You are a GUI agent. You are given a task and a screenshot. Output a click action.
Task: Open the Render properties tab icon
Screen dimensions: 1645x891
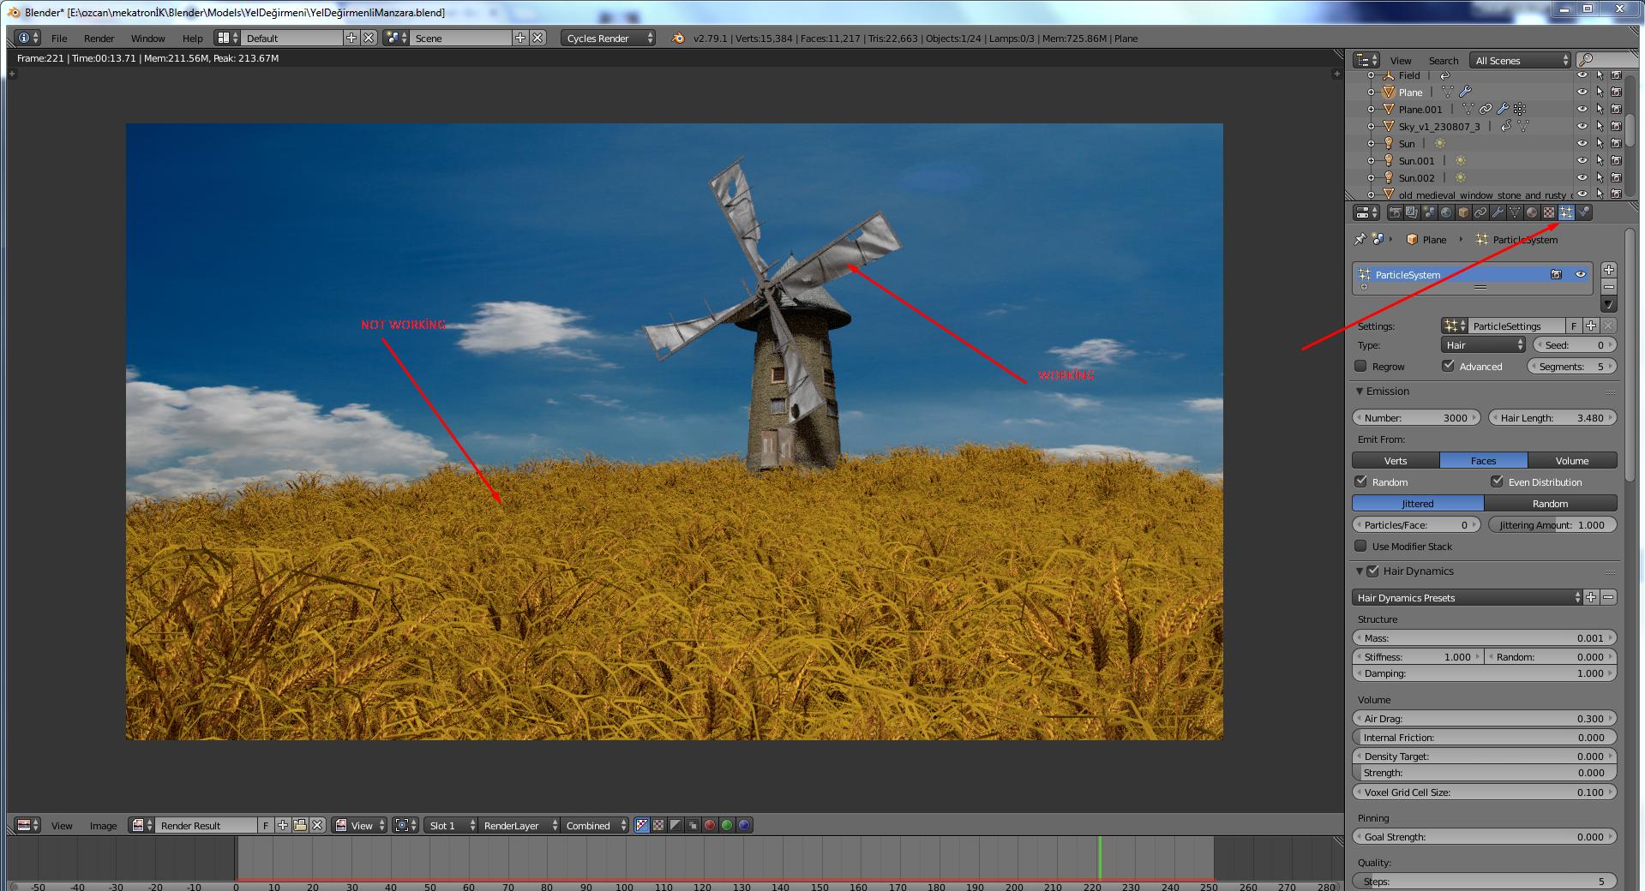pos(1395,212)
